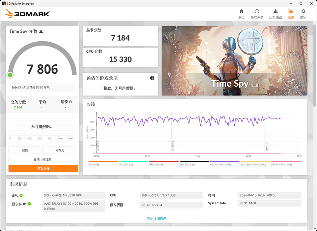Click the green score gauge indicator dot
Image resolution: width=317 pixels, height=231 pixels.
coord(10,75)
